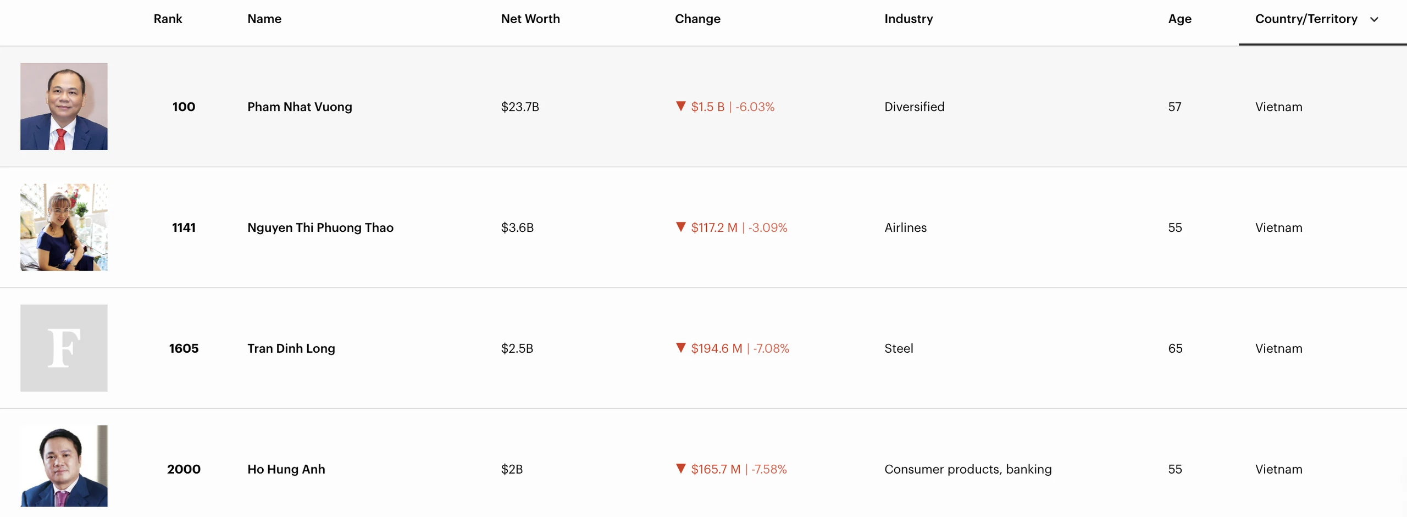Click rank 100 in the first row
Viewport: 1407px width, 517px height.
pyautogui.click(x=184, y=107)
